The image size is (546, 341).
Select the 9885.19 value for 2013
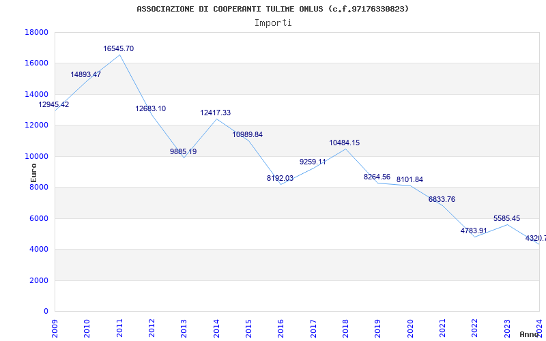click(184, 152)
